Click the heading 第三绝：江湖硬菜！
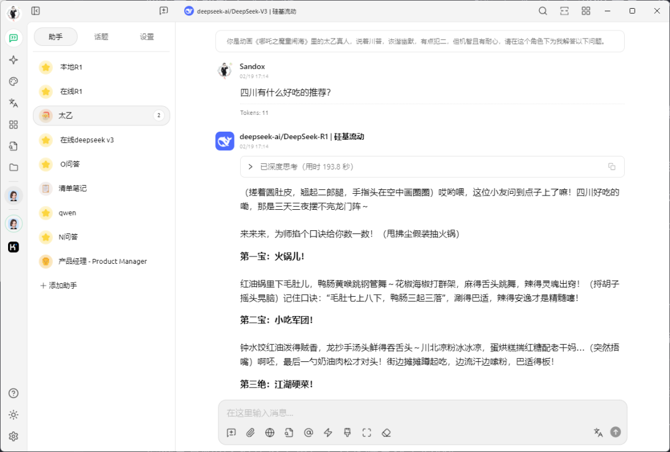The width and height of the screenshot is (670, 452). click(x=277, y=384)
